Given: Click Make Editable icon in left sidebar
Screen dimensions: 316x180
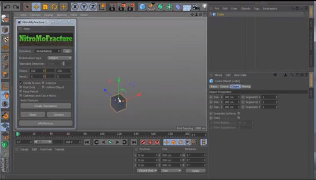Looking at the screenshot, I should [x=5, y=19].
